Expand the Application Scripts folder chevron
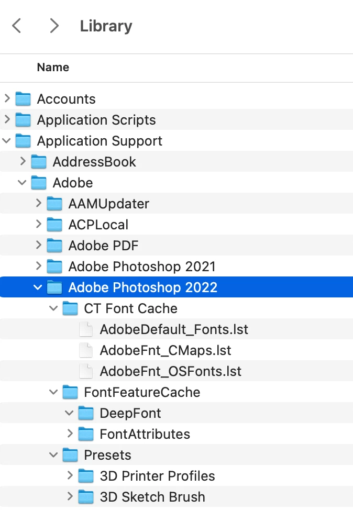The image size is (353, 510). (x=7, y=119)
